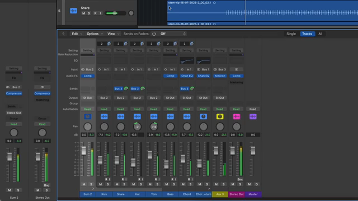Screen dimensions: 358x201
Task: Enable record on Hat channel
Action: point(139,179)
